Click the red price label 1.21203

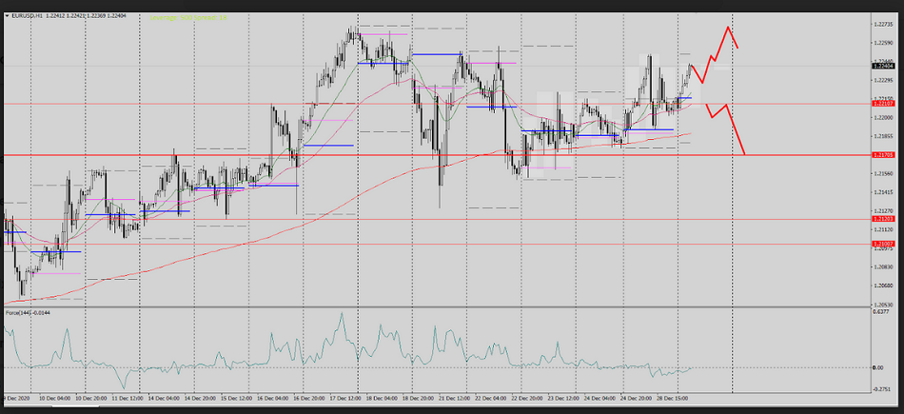(x=882, y=219)
